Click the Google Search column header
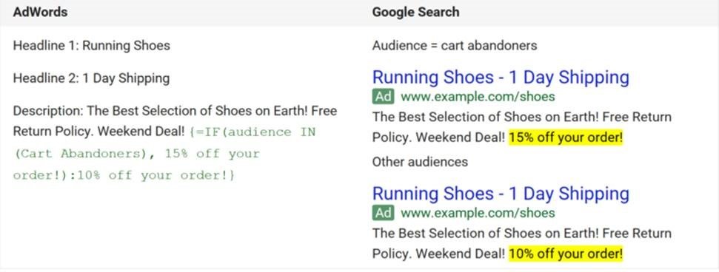719x272 pixels. [x=416, y=12]
